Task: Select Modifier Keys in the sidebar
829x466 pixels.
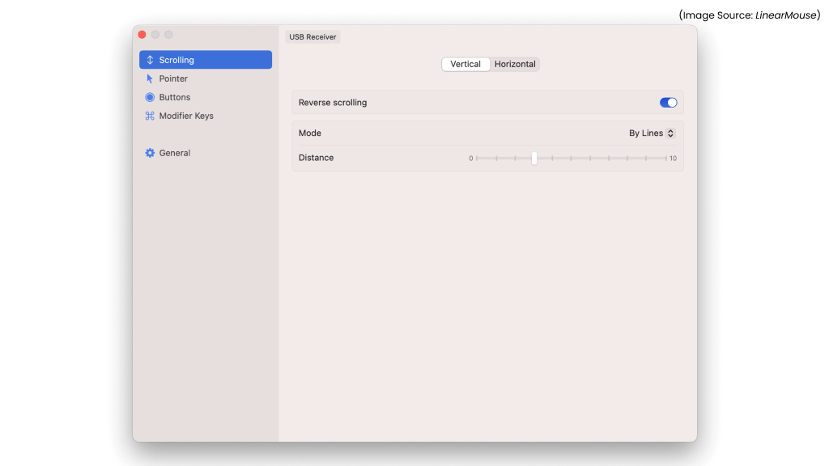Action: click(186, 116)
